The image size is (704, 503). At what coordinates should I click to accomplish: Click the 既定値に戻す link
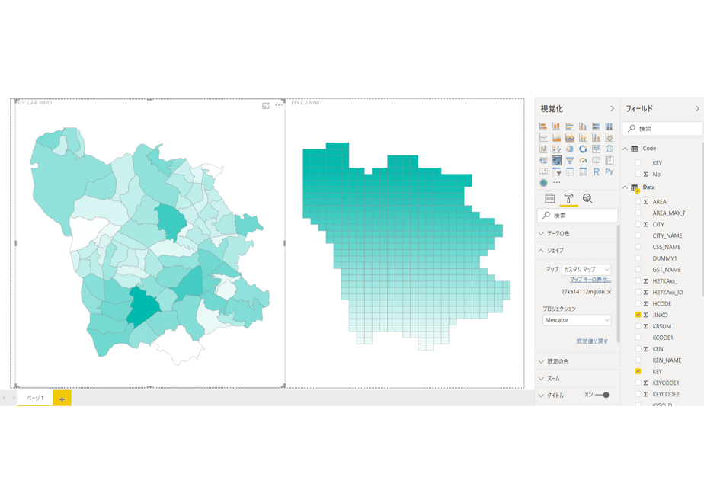592,341
